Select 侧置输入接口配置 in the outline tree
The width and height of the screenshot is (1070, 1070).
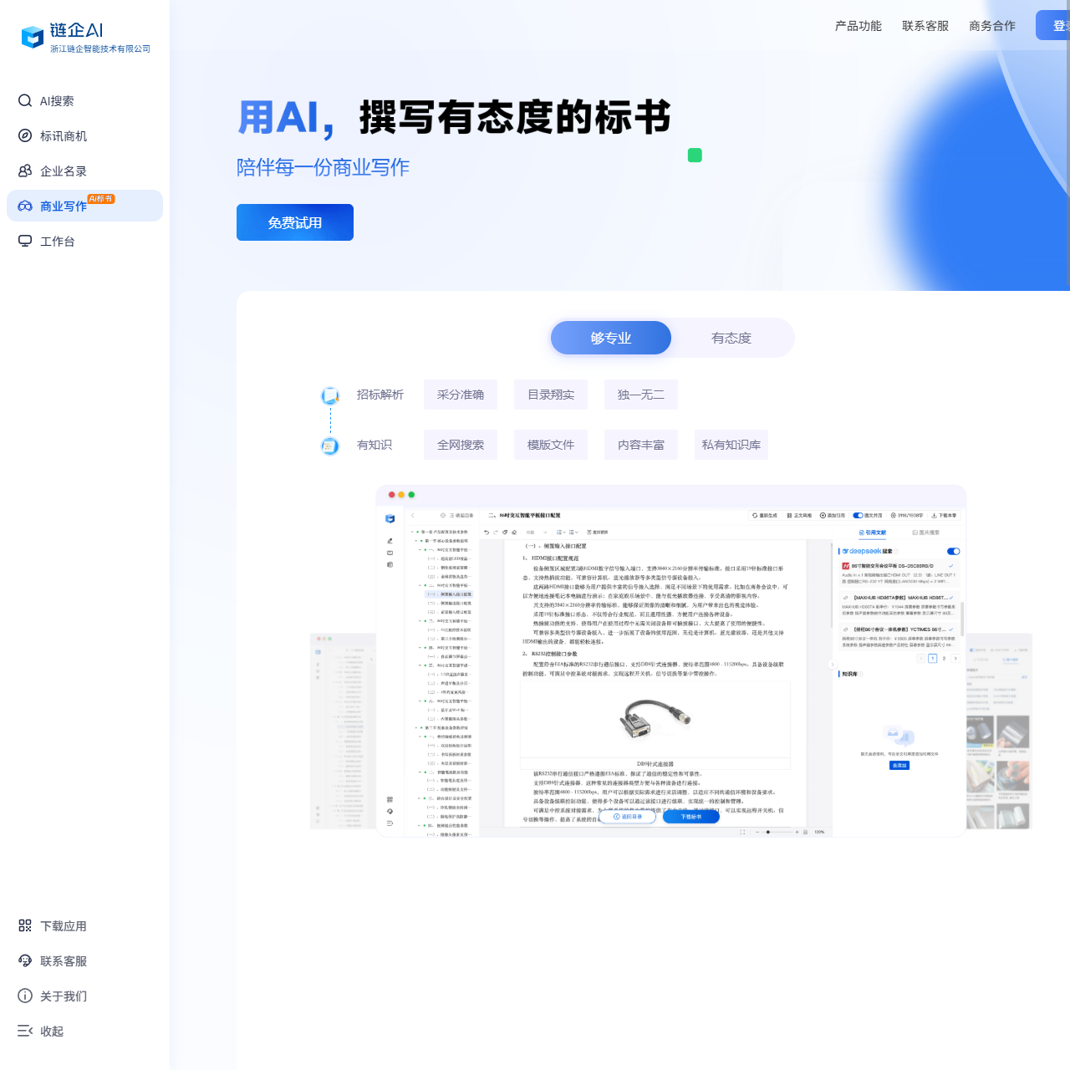pyautogui.click(x=451, y=594)
